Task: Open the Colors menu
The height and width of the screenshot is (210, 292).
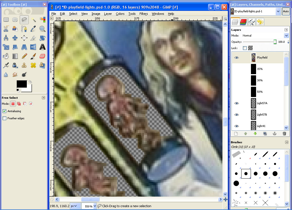Action: pos(120,14)
